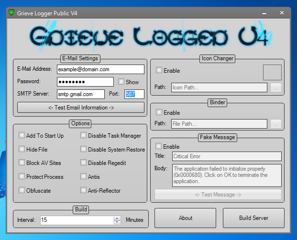The width and height of the screenshot is (297, 240).
Task: Click the Binder File Path text box
Action: coord(220,124)
